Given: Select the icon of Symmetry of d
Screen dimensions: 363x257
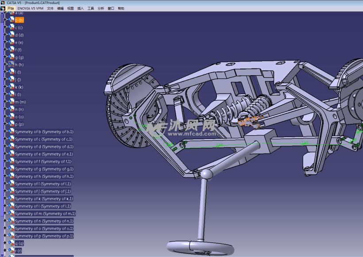Looking at the screenshot, I should 12,146.
